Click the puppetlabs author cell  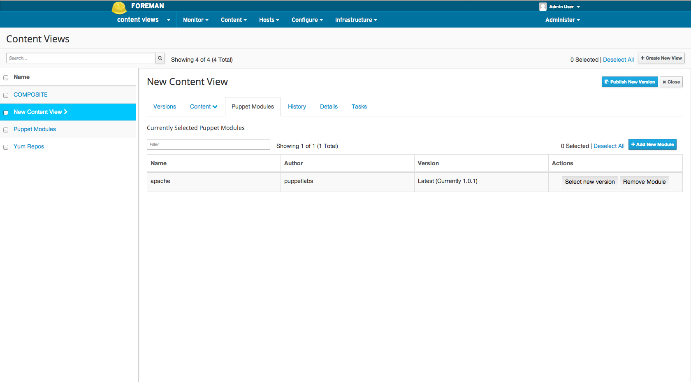348,182
